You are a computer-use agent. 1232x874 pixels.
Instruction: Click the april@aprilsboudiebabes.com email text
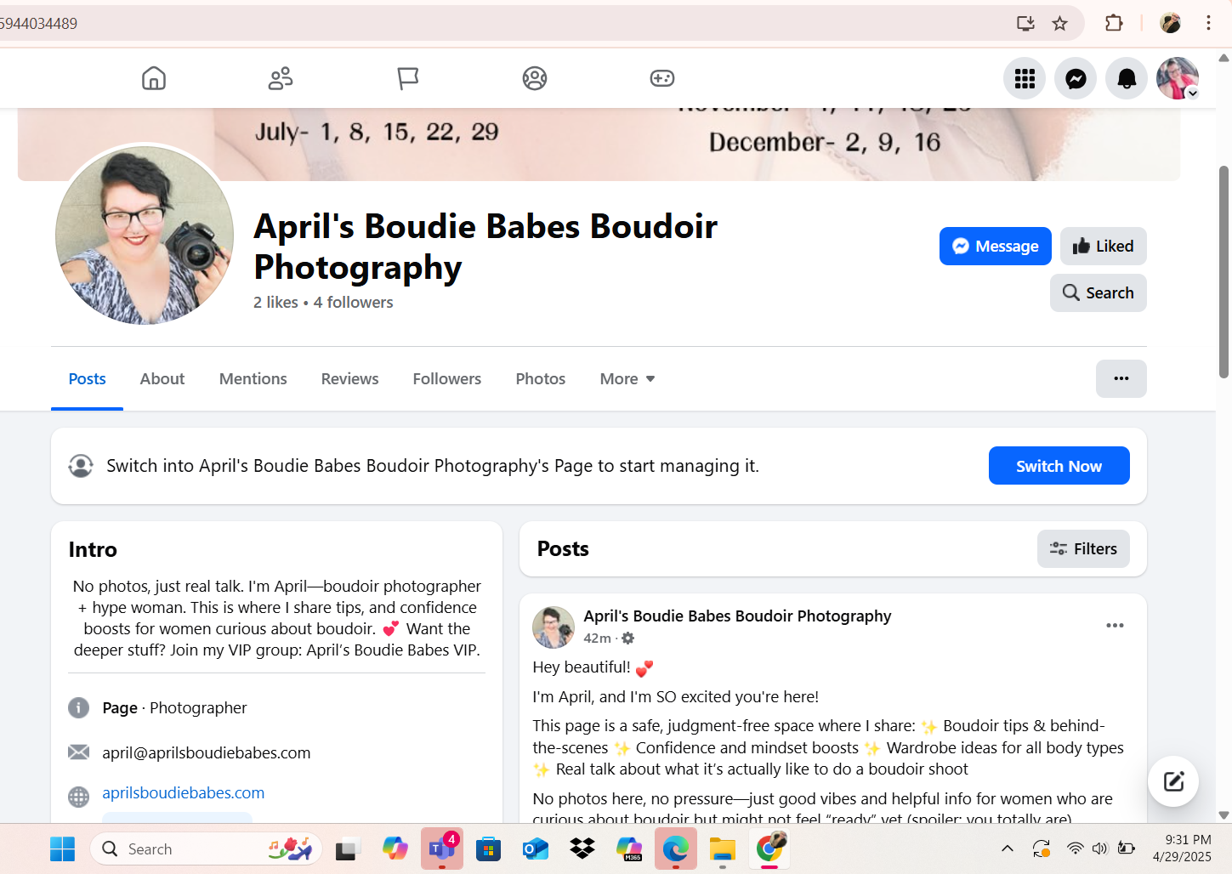coord(207,752)
